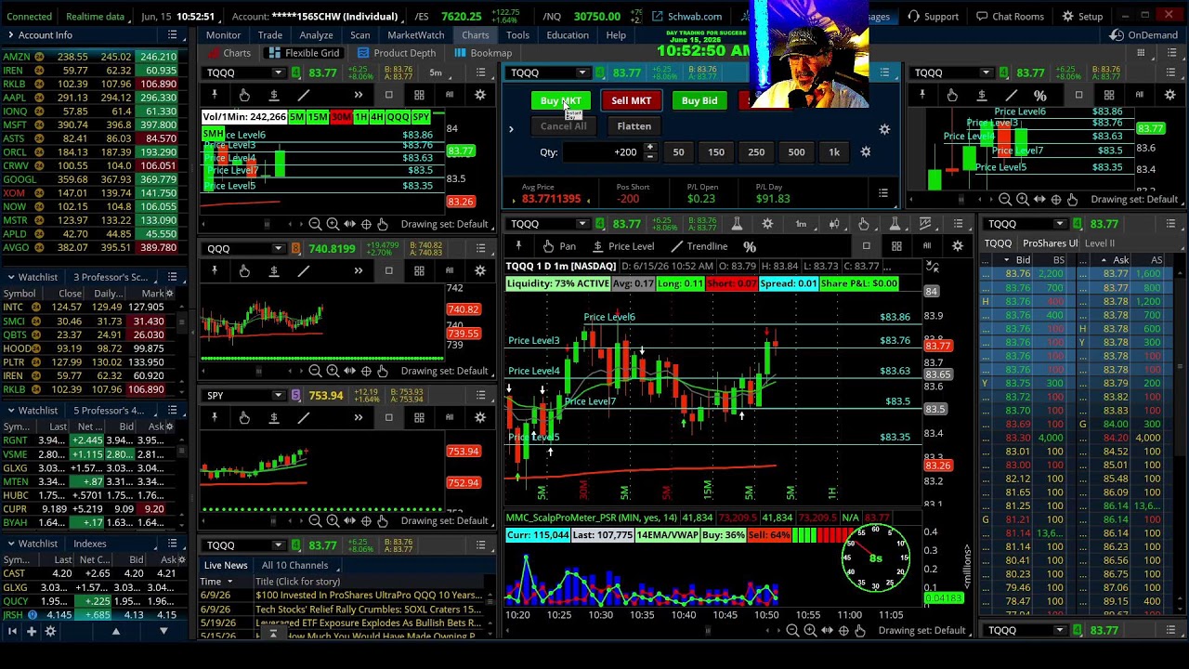This screenshot has width=1189, height=669.
Task: Open main TQQQ chart settings gear beside 1m
Action: (x=767, y=224)
